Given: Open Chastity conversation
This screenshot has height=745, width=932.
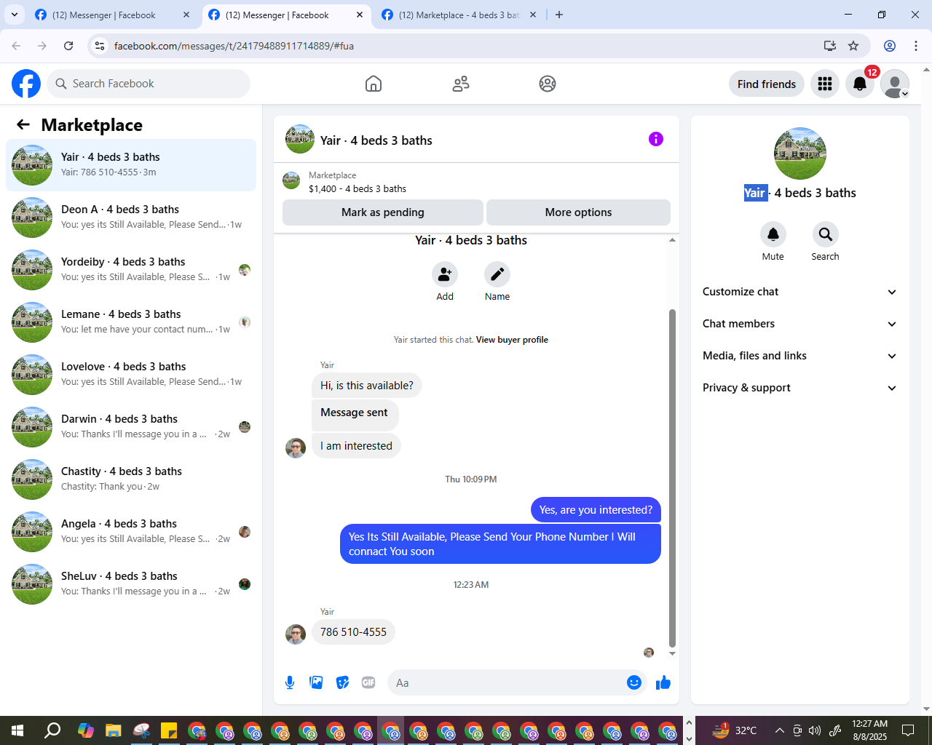Looking at the screenshot, I should pos(131,479).
